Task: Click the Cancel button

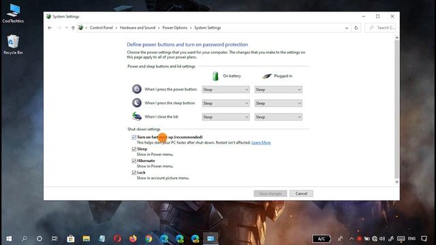Action: coord(301,193)
